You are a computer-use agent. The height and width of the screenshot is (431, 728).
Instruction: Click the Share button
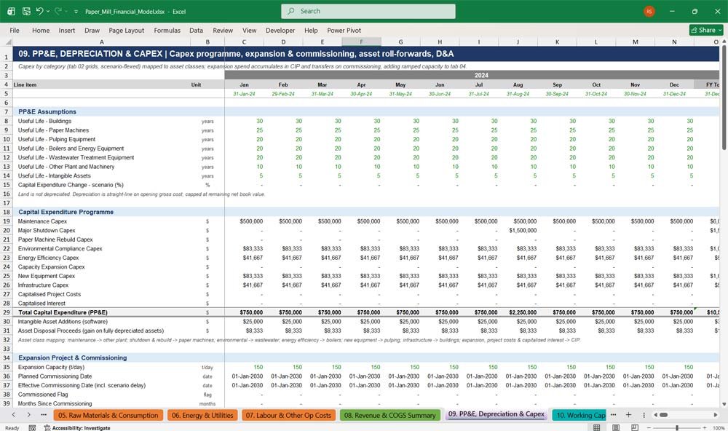[x=706, y=30]
